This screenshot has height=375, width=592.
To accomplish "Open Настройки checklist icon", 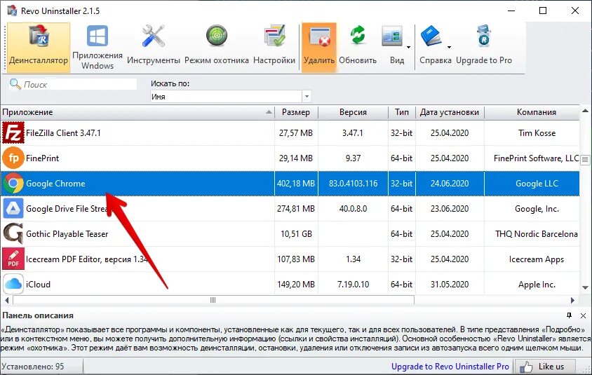I will click(274, 36).
